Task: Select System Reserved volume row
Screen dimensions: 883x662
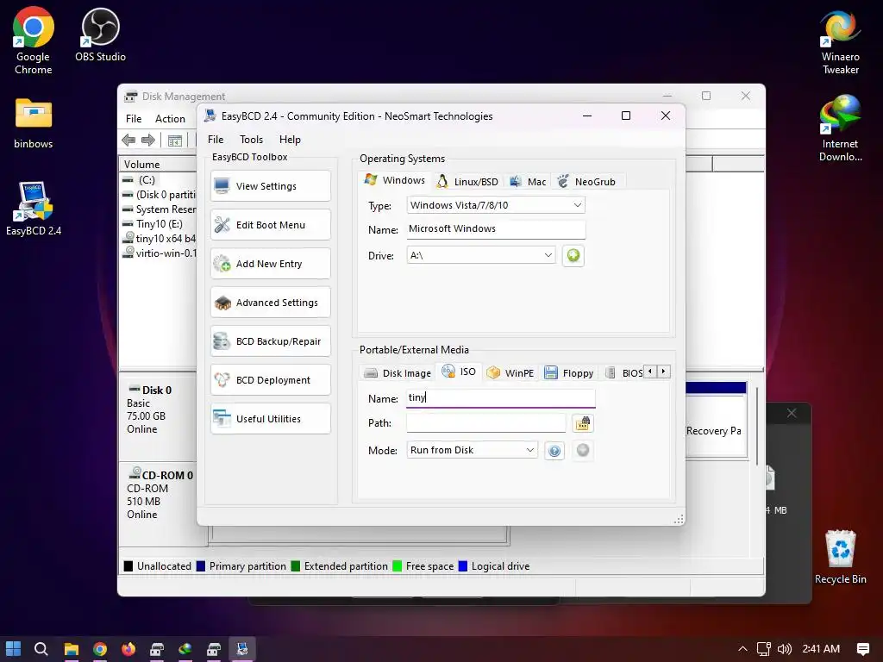Action: coord(159,209)
